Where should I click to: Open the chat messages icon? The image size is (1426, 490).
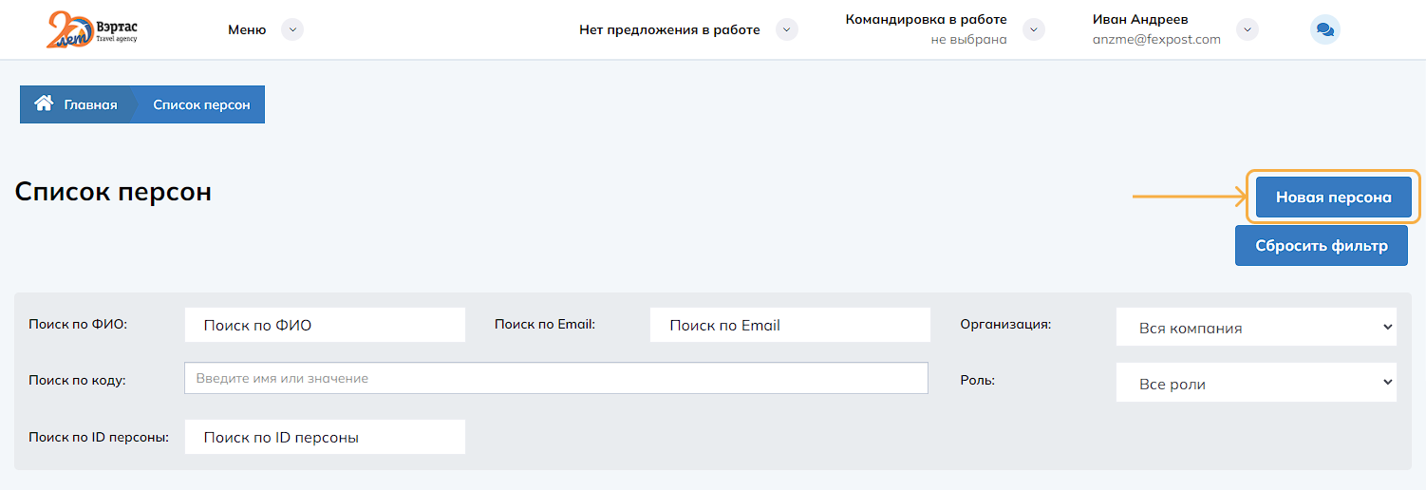point(1325,30)
